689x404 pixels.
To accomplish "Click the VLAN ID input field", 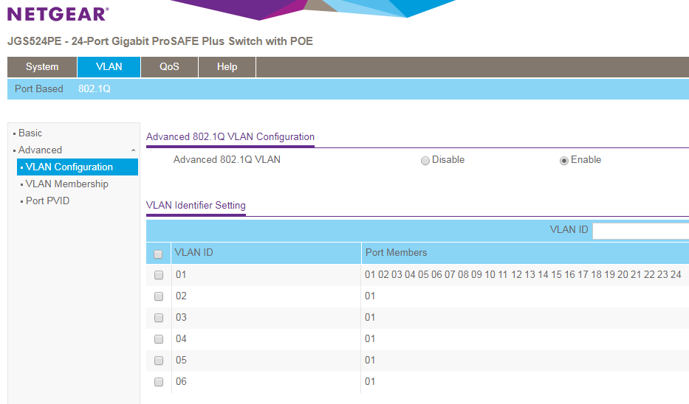I will click(641, 231).
